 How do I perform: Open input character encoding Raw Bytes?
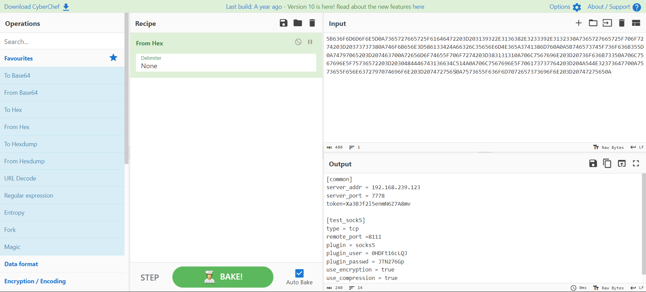(x=609, y=147)
